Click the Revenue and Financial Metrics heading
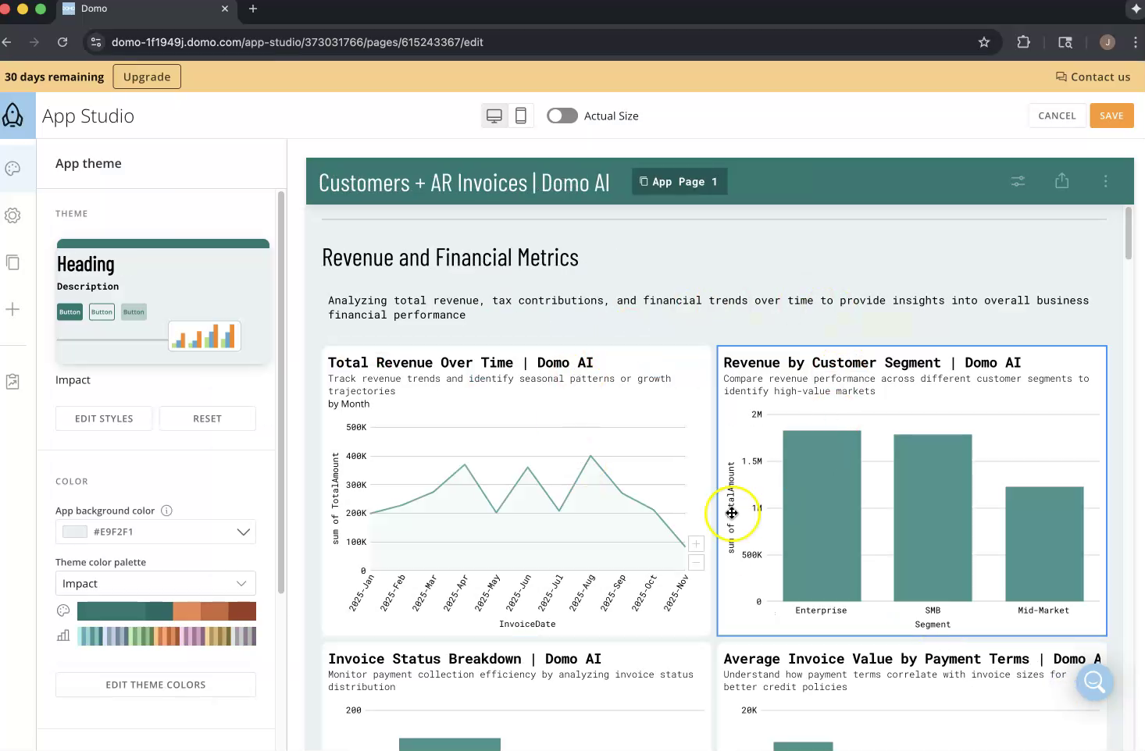 point(451,258)
